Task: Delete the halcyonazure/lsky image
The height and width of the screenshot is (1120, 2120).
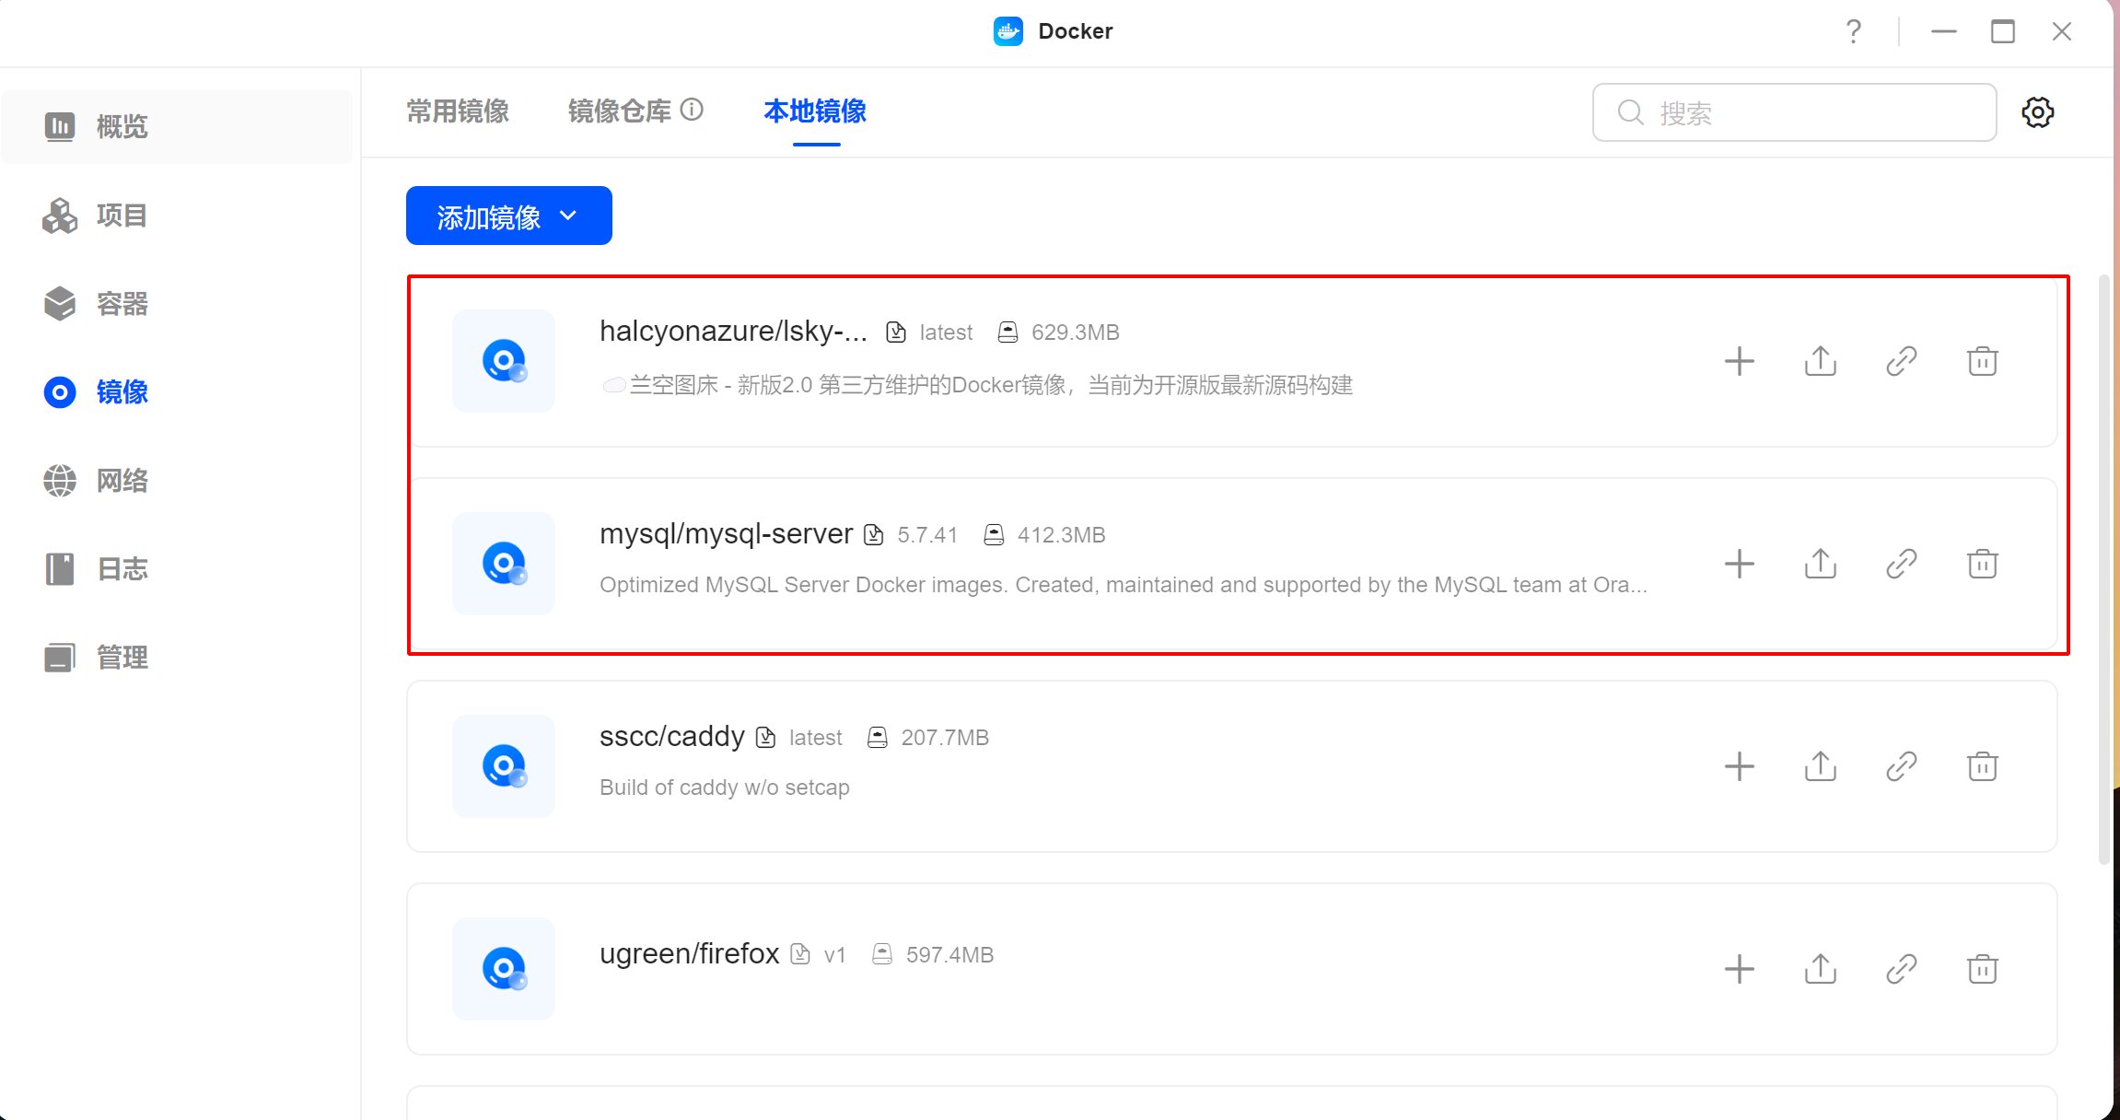Action: tap(1982, 361)
